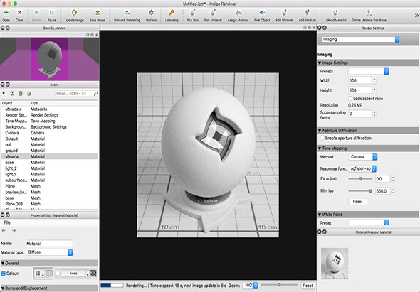Image resolution: width=420 pixels, height=292 pixels.
Task: Click the Licensing key icon
Action: [172, 15]
